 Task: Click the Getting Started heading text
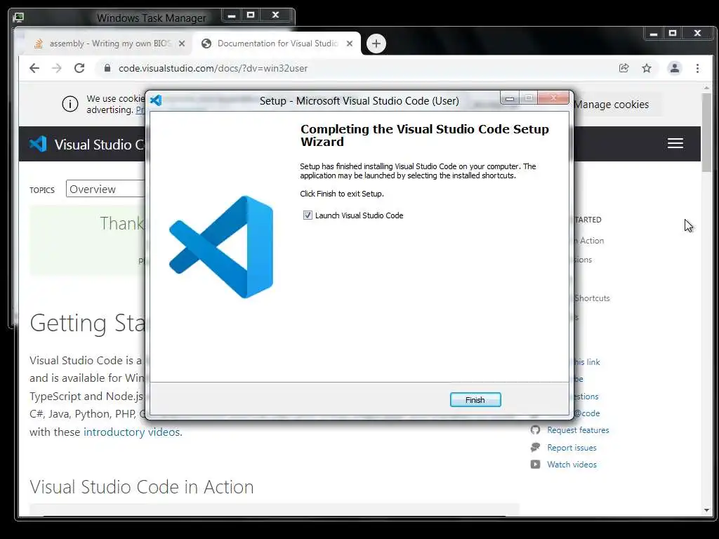(x=87, y=323)
